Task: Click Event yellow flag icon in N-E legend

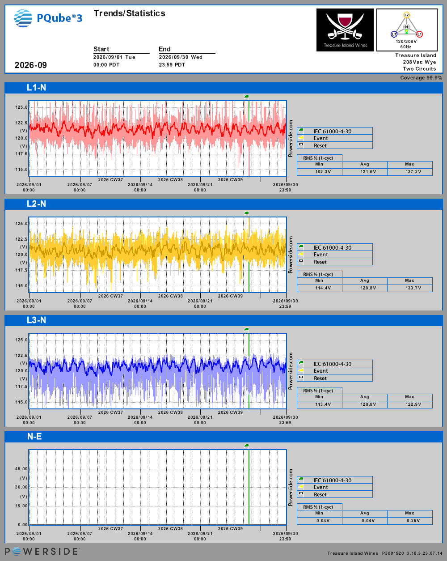Action: [301, 487]
